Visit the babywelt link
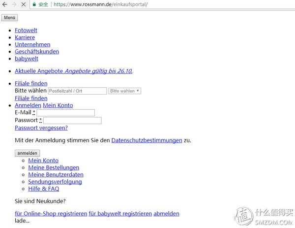Screen dimensions: 295x228 coord(27,59)
